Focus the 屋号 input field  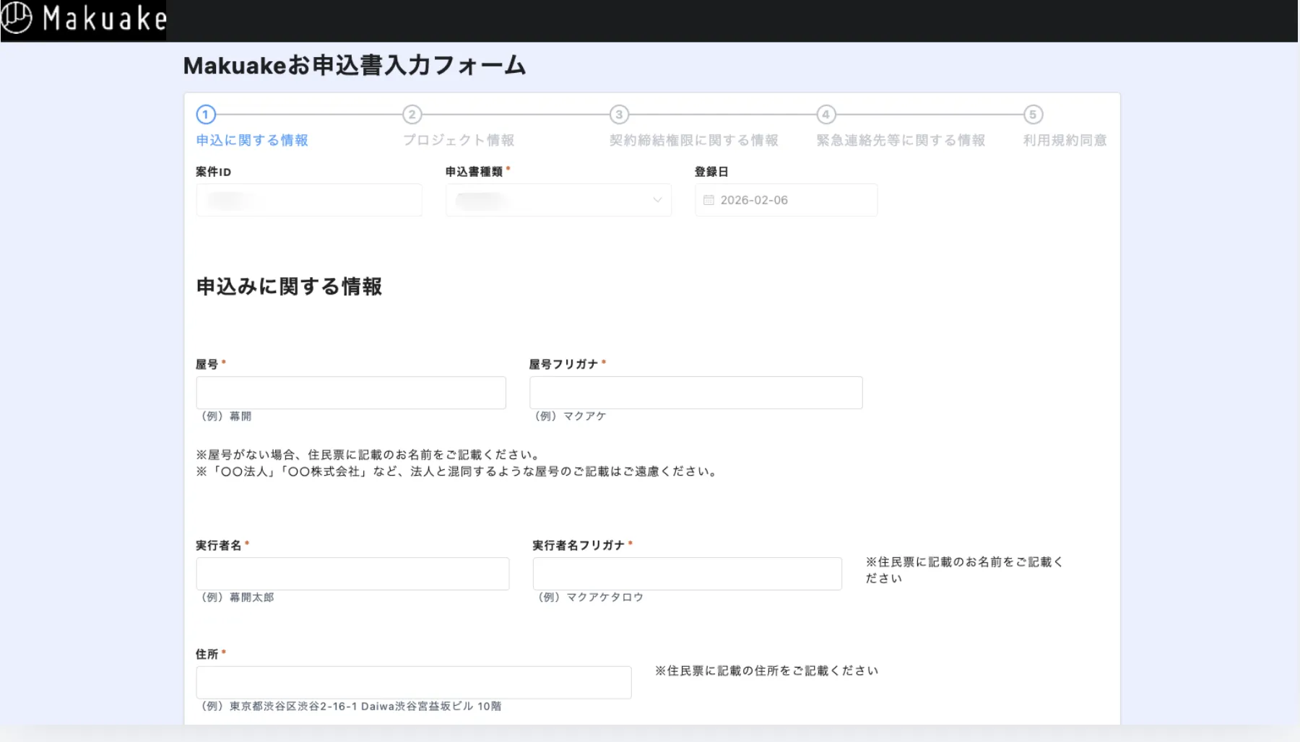coord(351,393)
